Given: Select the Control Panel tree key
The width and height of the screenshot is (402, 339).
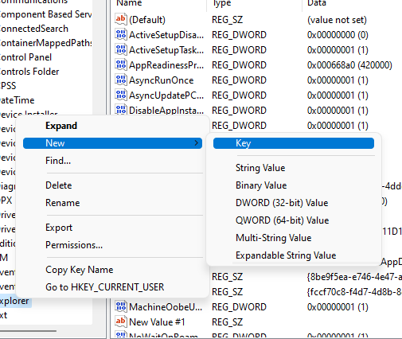Looking at the screenshot, I should click(25, 57).
